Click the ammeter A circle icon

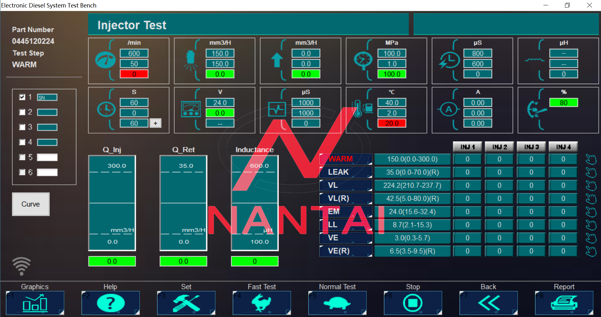point(449,109)
